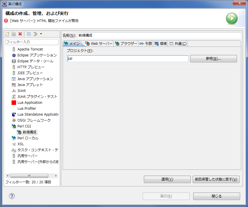The width and height of the screenshot is (248, 207).
Task: Click the green Run icon in the header
Action: [x=232, y=19]
